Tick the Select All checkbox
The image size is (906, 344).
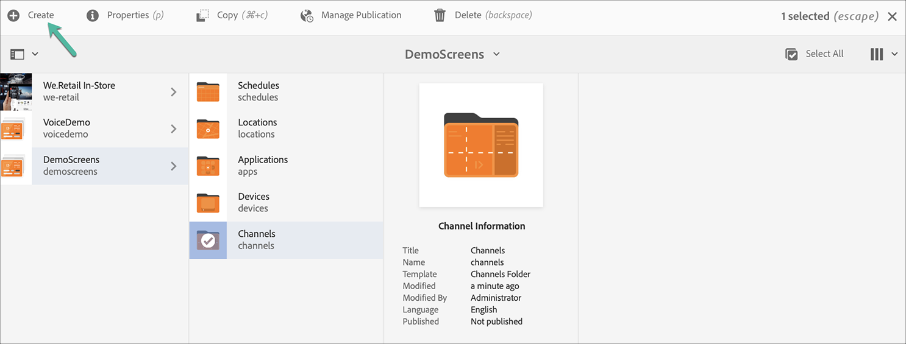tap(791, 54)
